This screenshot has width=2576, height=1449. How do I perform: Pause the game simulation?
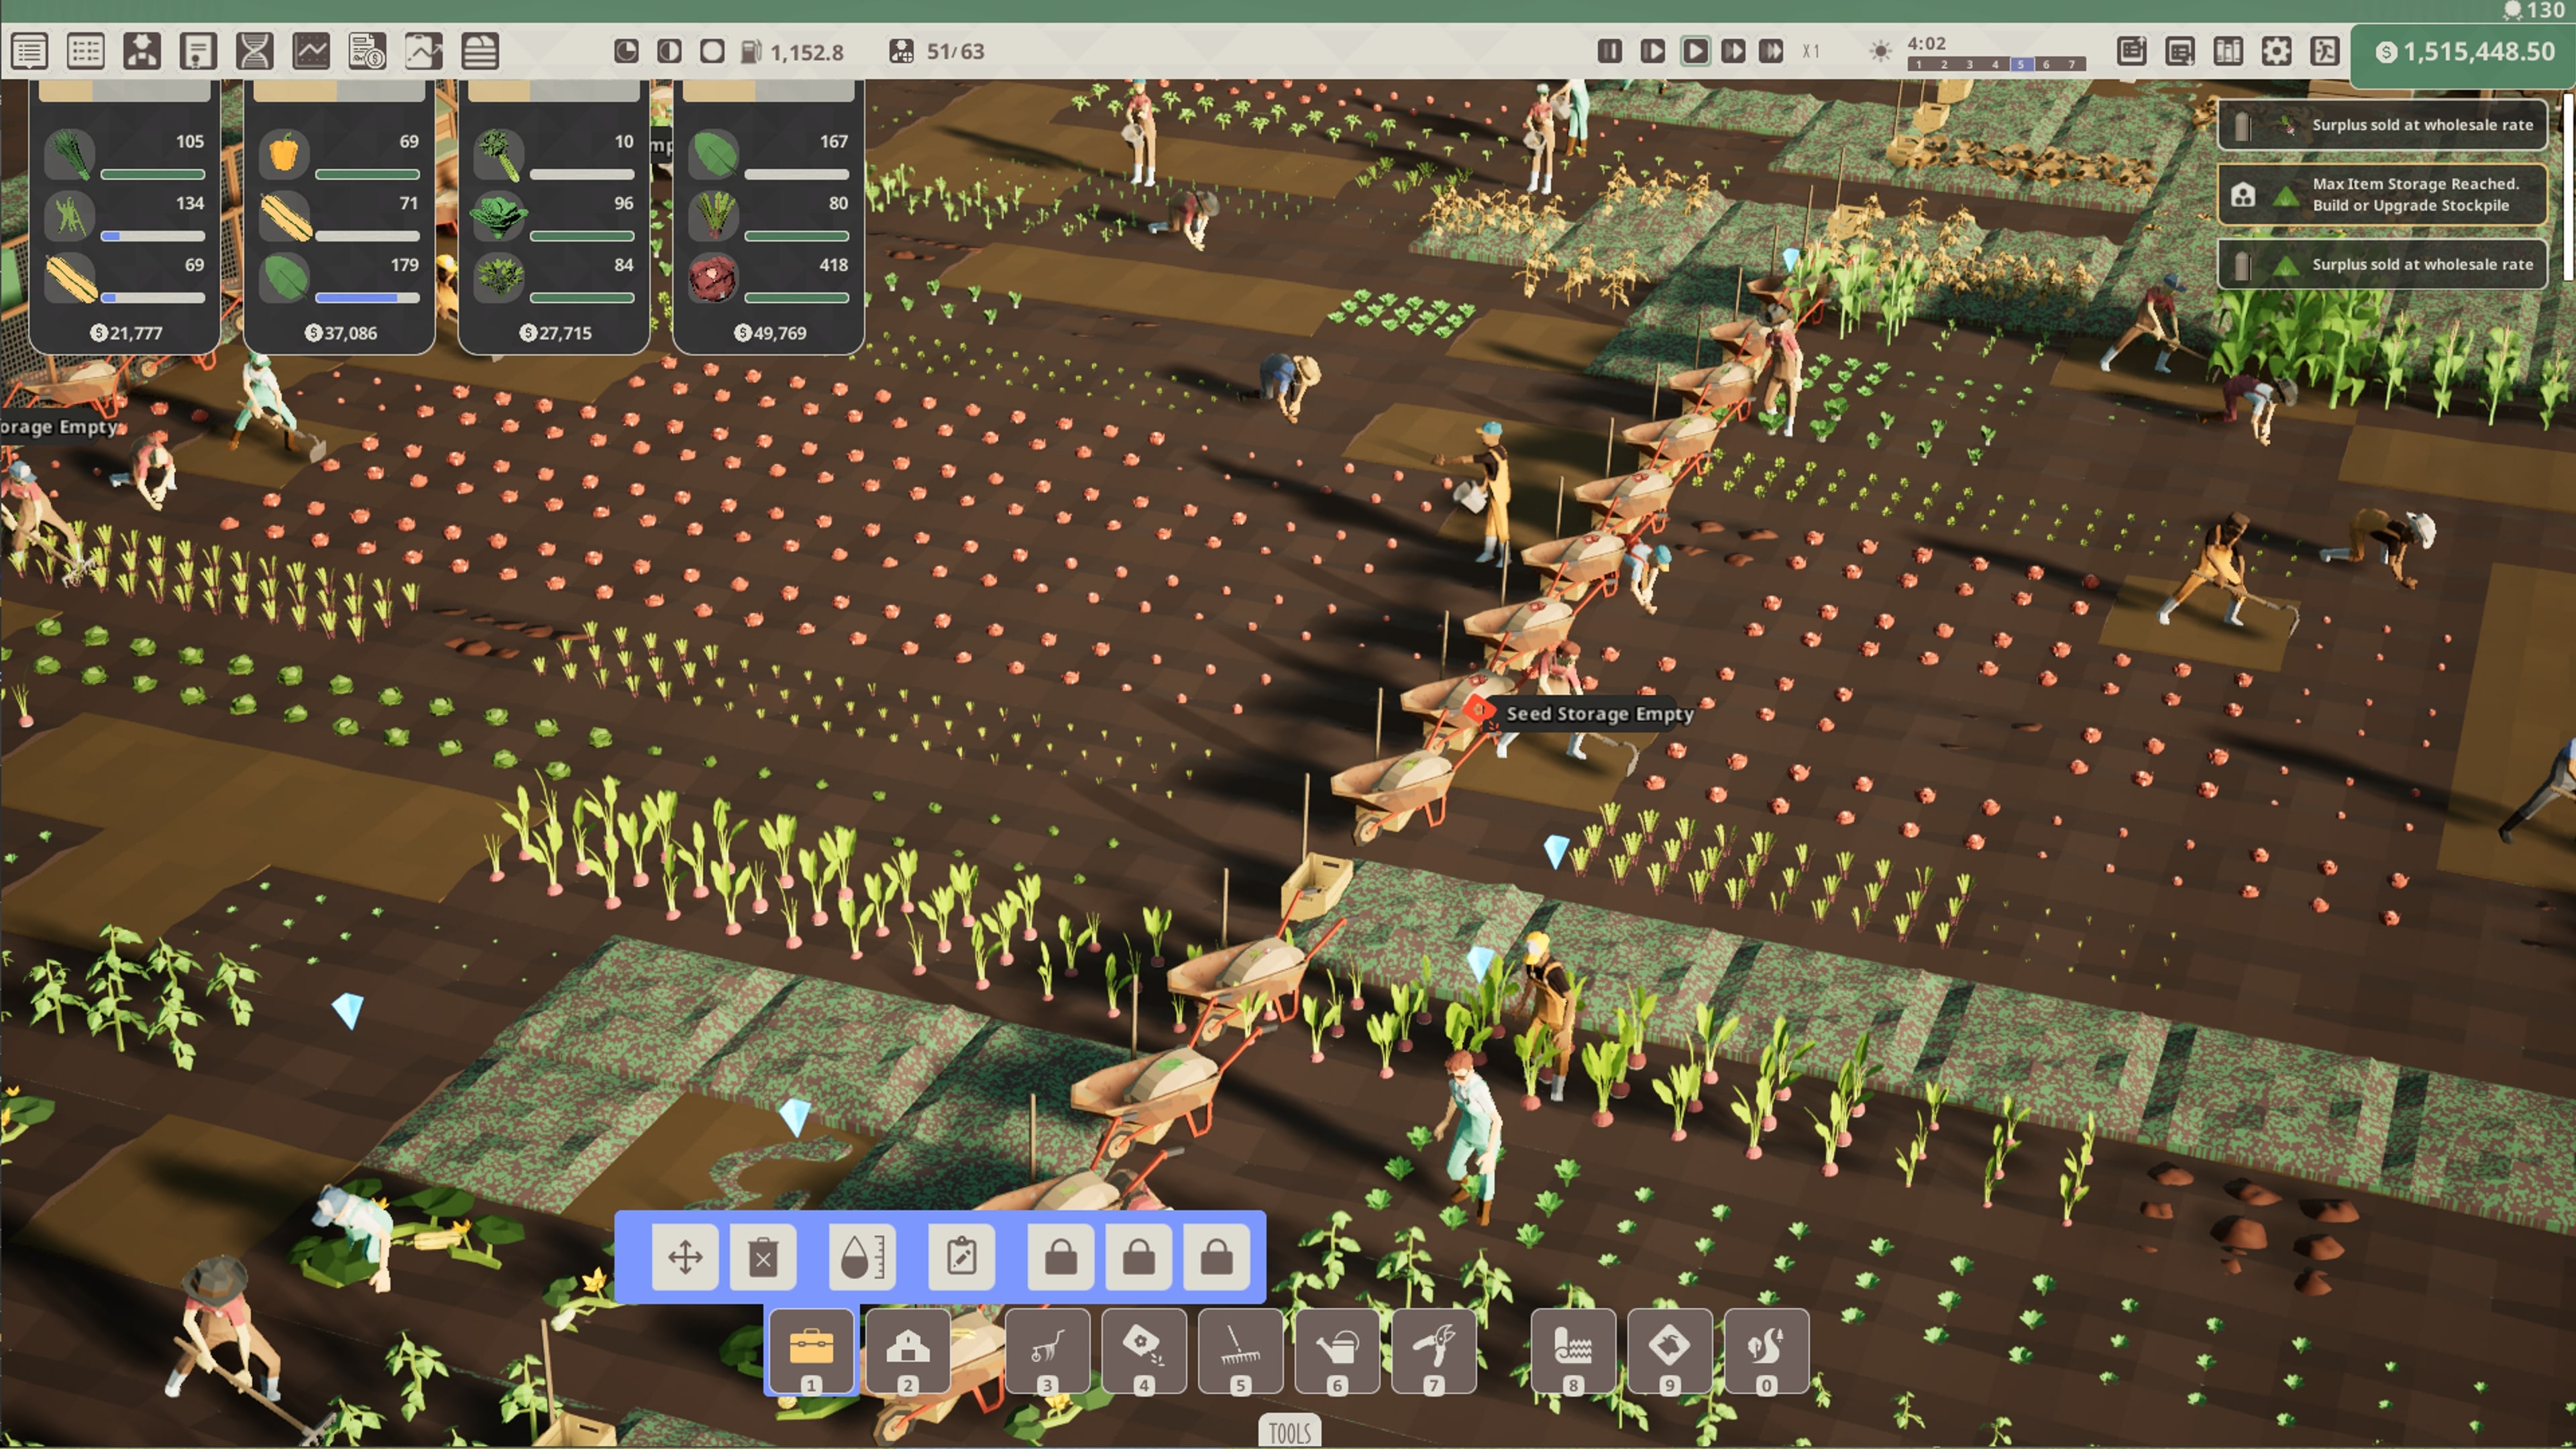point(1610,51)
